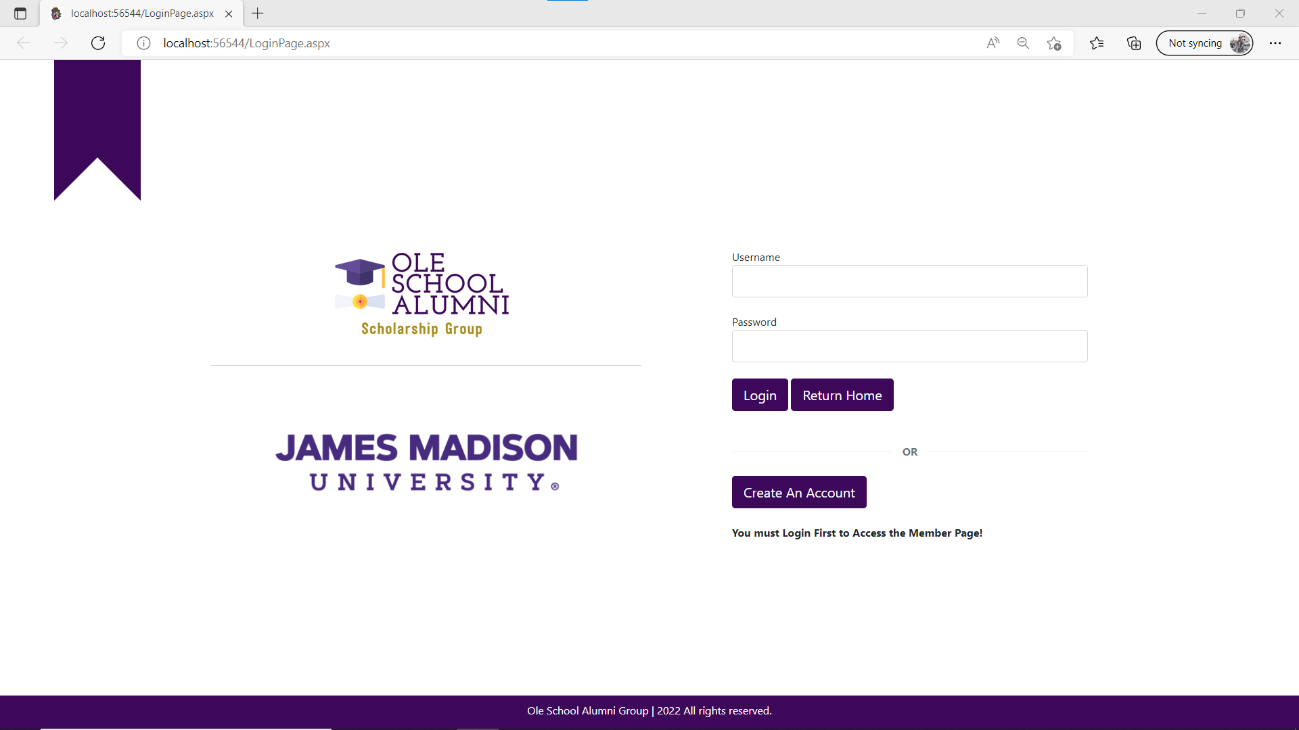Click the Not syncing profile button
This screenshot has height=730, width=1299.
[1204, 43]
